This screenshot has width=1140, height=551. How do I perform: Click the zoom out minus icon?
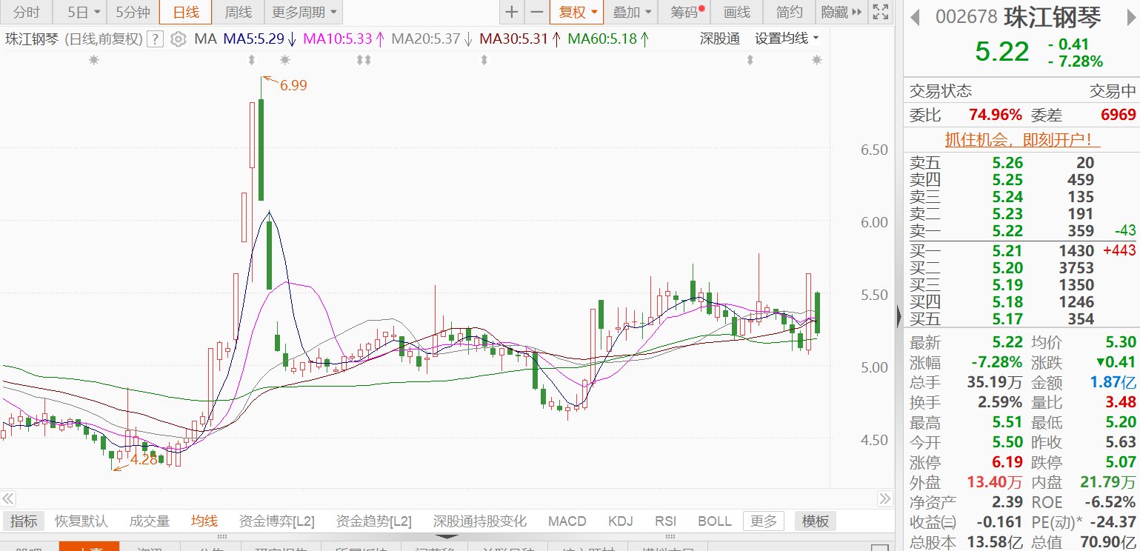pyautogui.click(x=537, y=12)
